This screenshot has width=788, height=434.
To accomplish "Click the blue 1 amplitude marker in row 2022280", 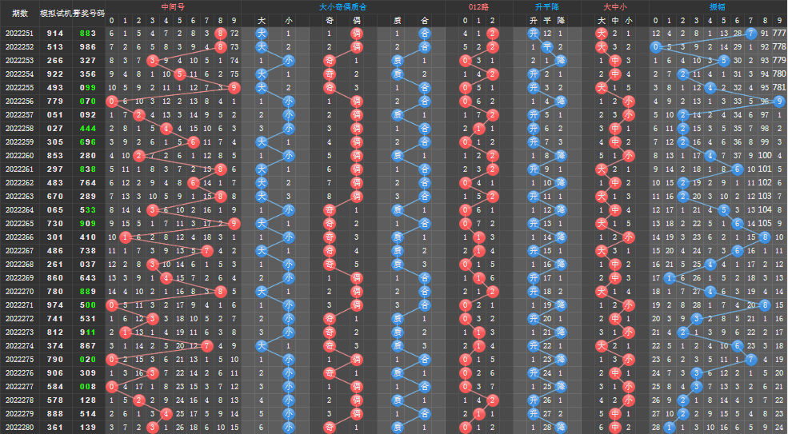I will [669, 428].
